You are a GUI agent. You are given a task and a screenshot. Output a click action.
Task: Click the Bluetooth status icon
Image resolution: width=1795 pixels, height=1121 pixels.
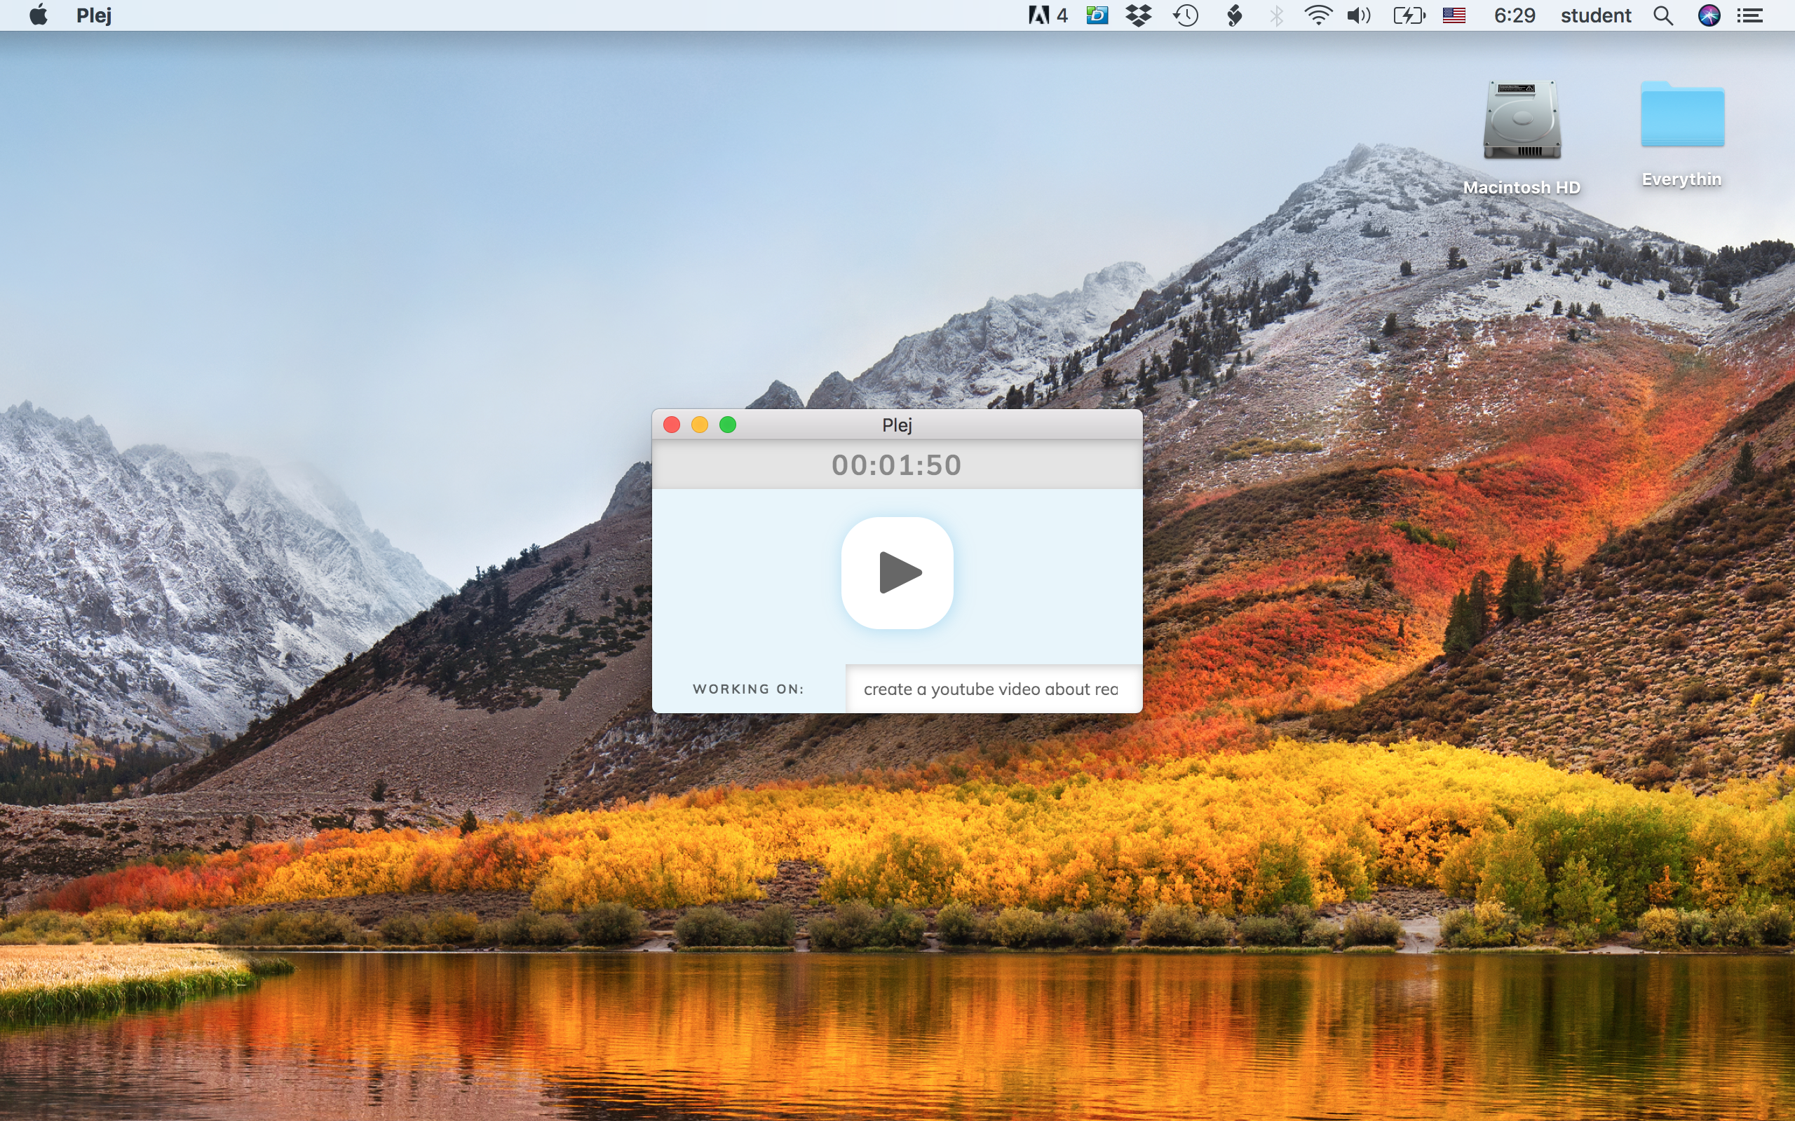[1276, 15]
